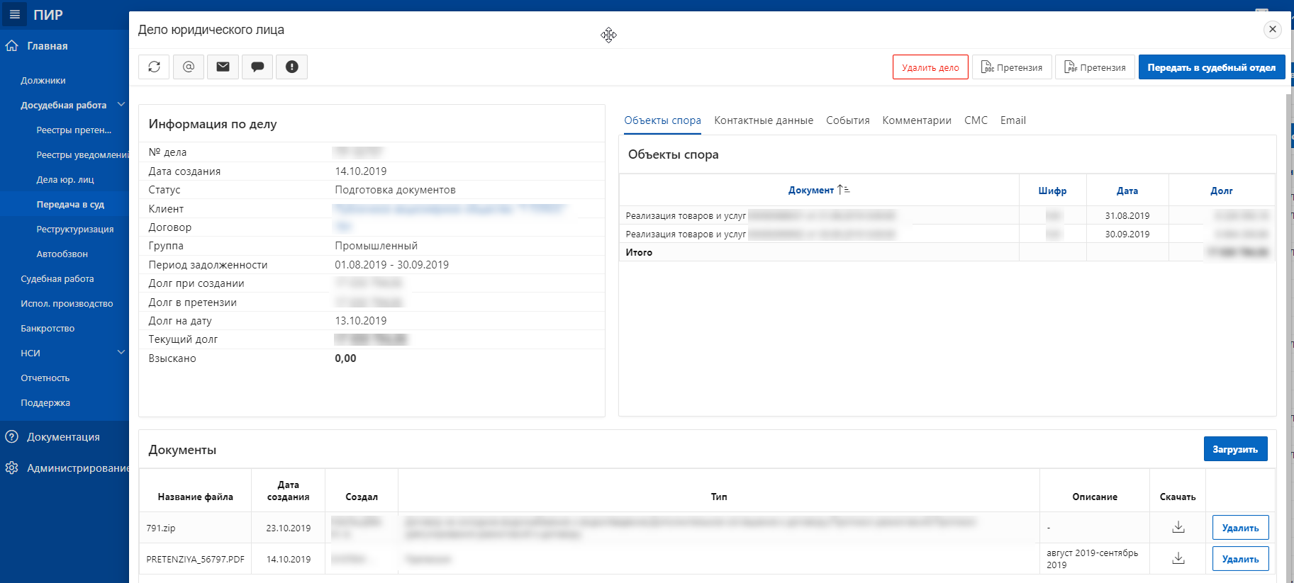Click the home icon beside Главная
The width and height of the screenshot is (1294, 583).
11,46
